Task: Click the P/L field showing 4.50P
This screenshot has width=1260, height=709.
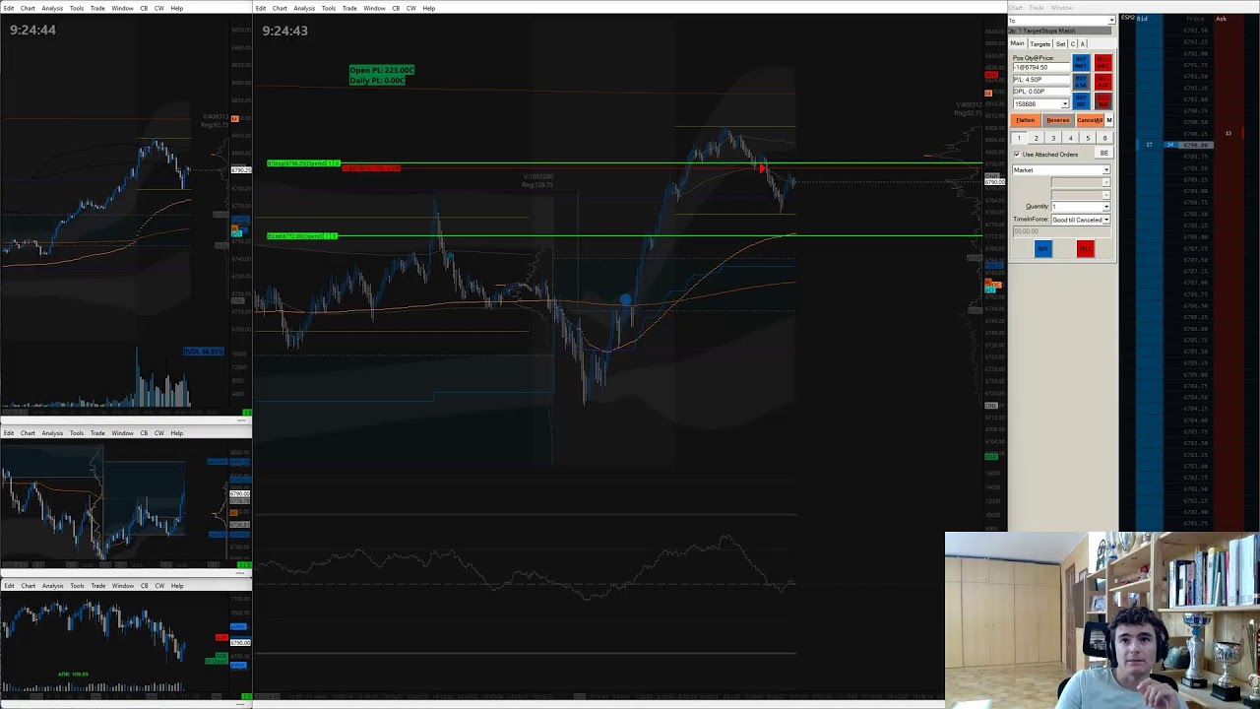Action: (1040, 80)
